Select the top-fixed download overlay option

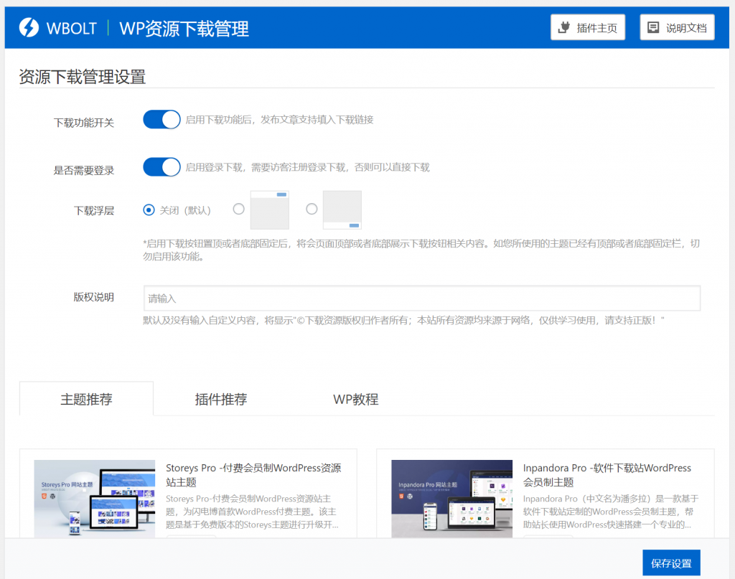[238, 210]
